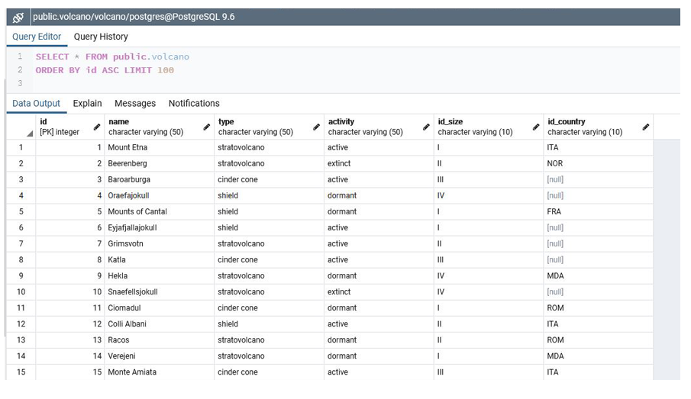691x399 pixels.
Task: Click the vertical scrollbar beside the data grid
Action: pos(669,259)
